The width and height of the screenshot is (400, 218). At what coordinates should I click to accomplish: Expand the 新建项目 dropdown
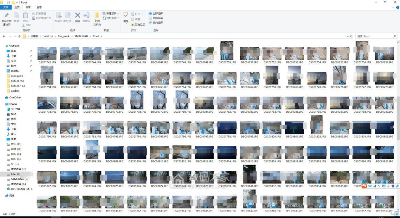coord(110,13)
